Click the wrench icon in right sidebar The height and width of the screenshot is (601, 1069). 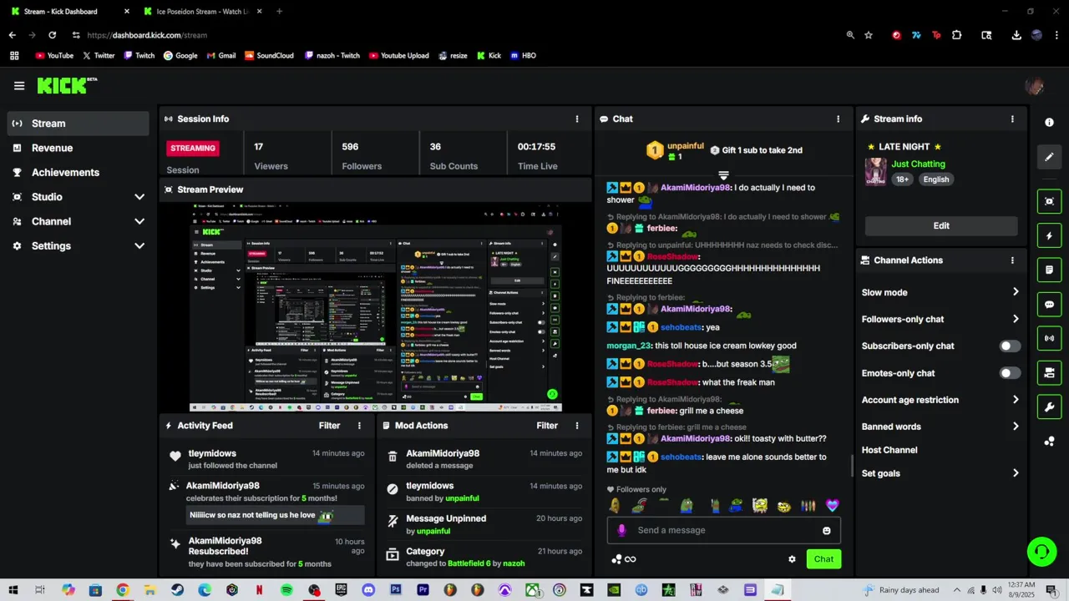pos(1050,407)
